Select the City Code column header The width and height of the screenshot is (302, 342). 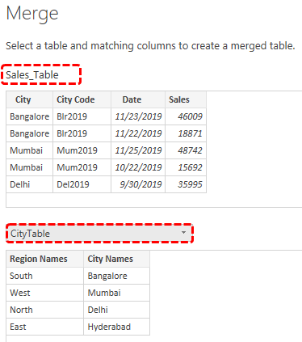tap(82, 99)
